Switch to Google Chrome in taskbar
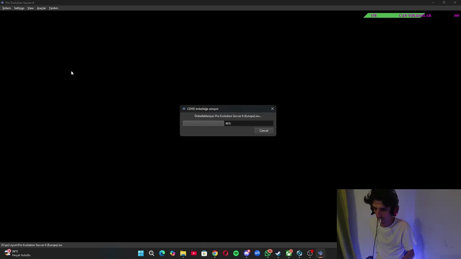 click(215, 253)
